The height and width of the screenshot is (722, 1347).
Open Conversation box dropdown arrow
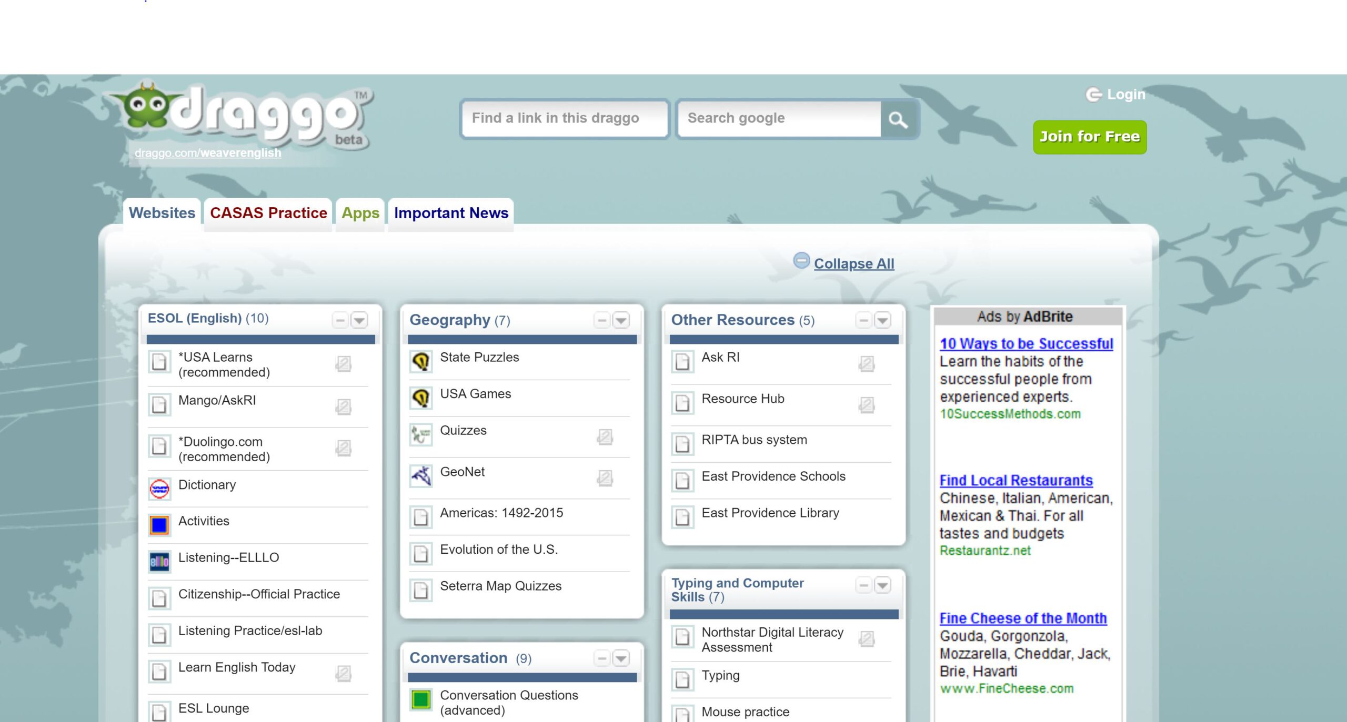click(621, 658)
